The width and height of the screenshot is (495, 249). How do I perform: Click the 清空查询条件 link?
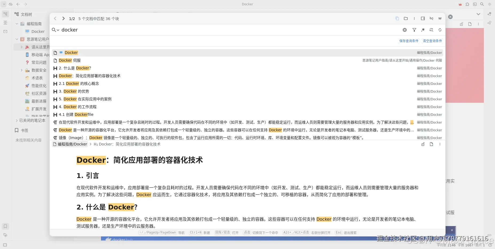(x=432, y=41)
